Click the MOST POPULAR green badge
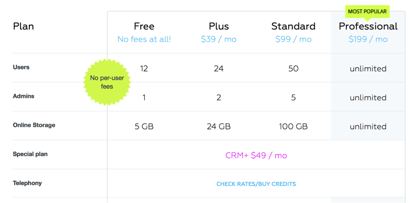 pyautogui.click(x=367, y=12)
